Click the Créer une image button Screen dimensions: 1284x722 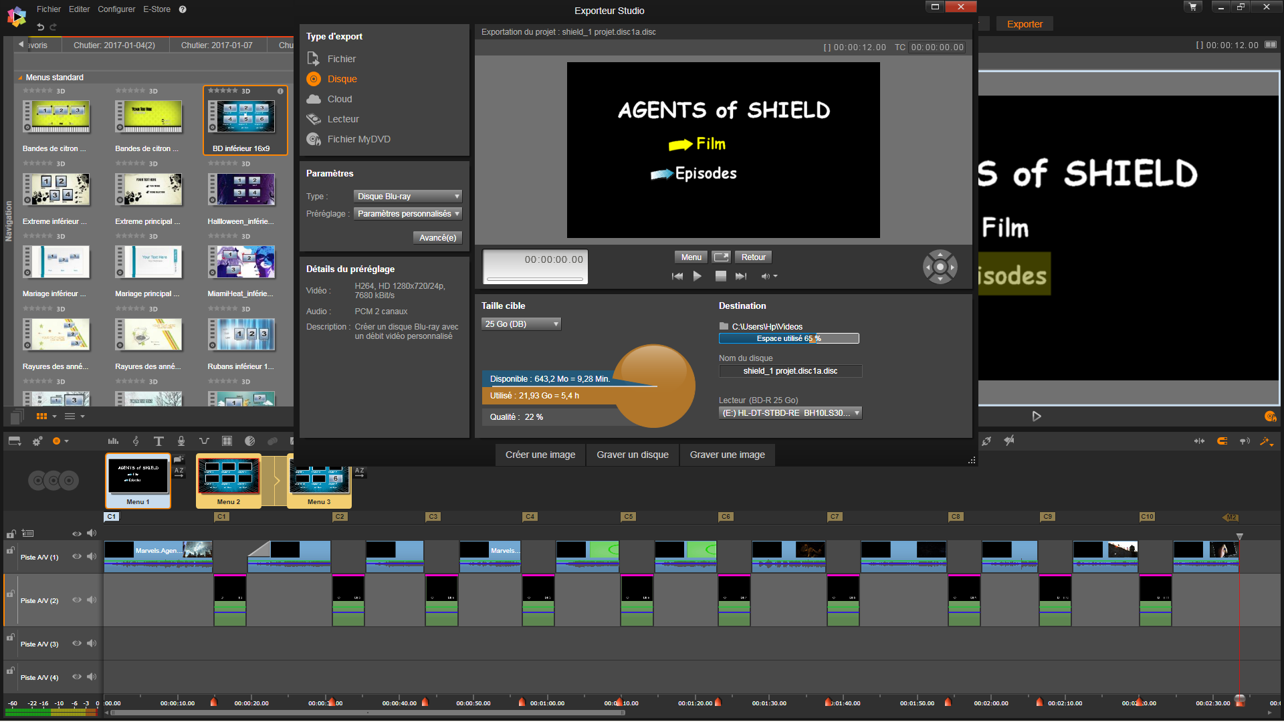tap(540, 455)
